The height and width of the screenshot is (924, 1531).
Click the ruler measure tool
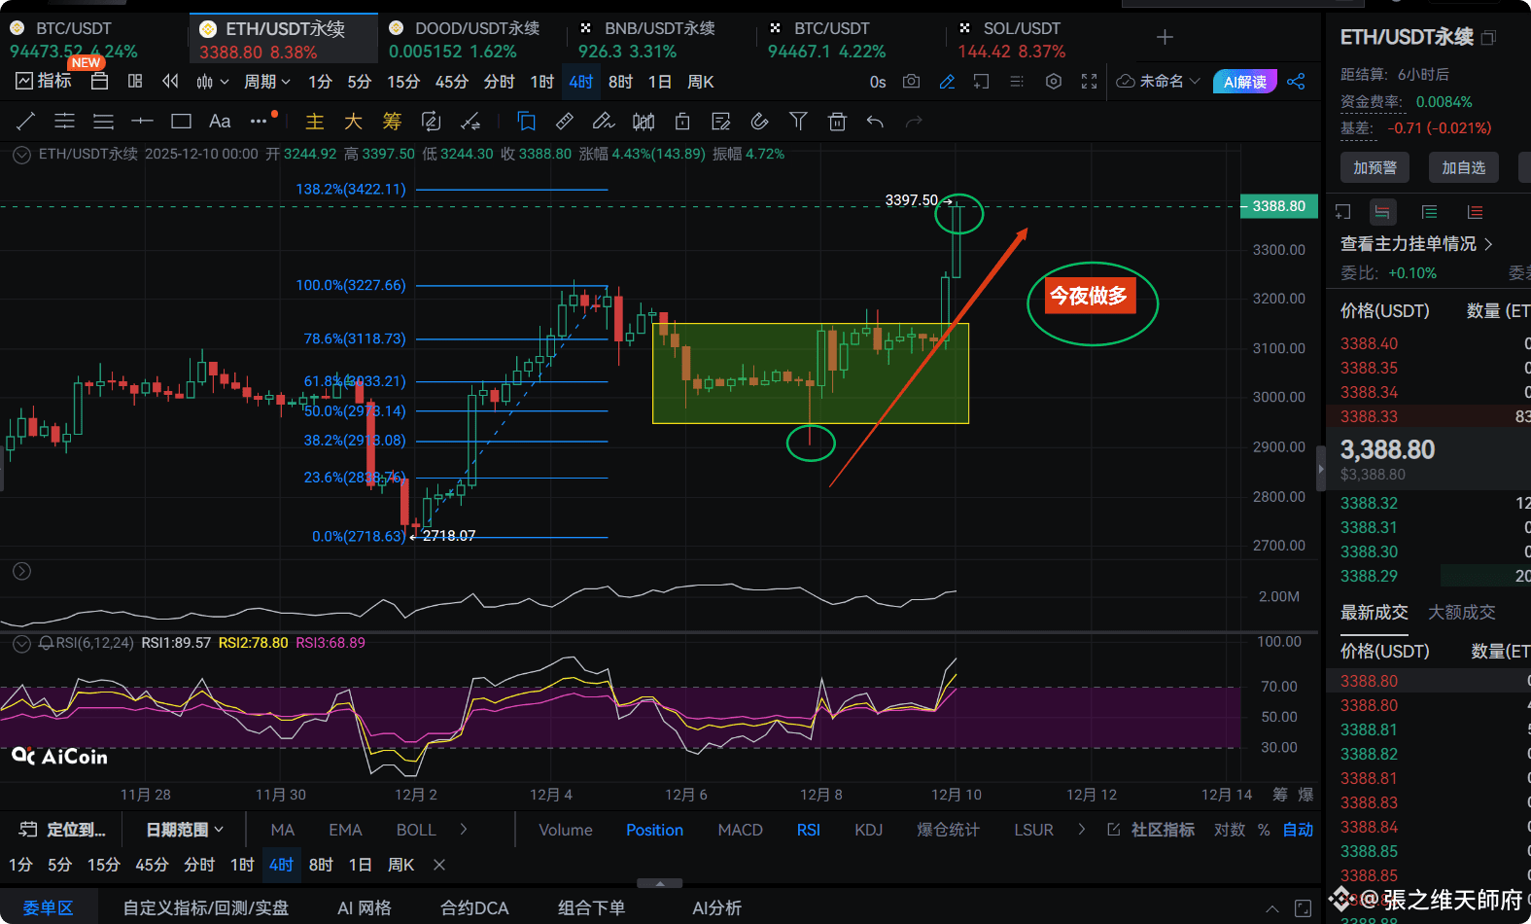(x=564, y=122)
